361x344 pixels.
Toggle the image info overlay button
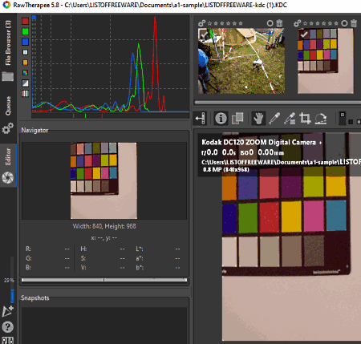(x=221, y=118)
